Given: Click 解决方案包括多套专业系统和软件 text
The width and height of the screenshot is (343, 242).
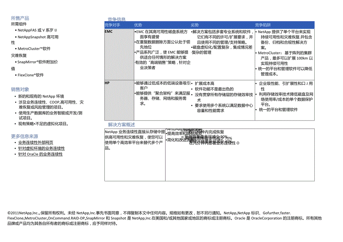Looking at the screenshot, I should tap(221, 32).
